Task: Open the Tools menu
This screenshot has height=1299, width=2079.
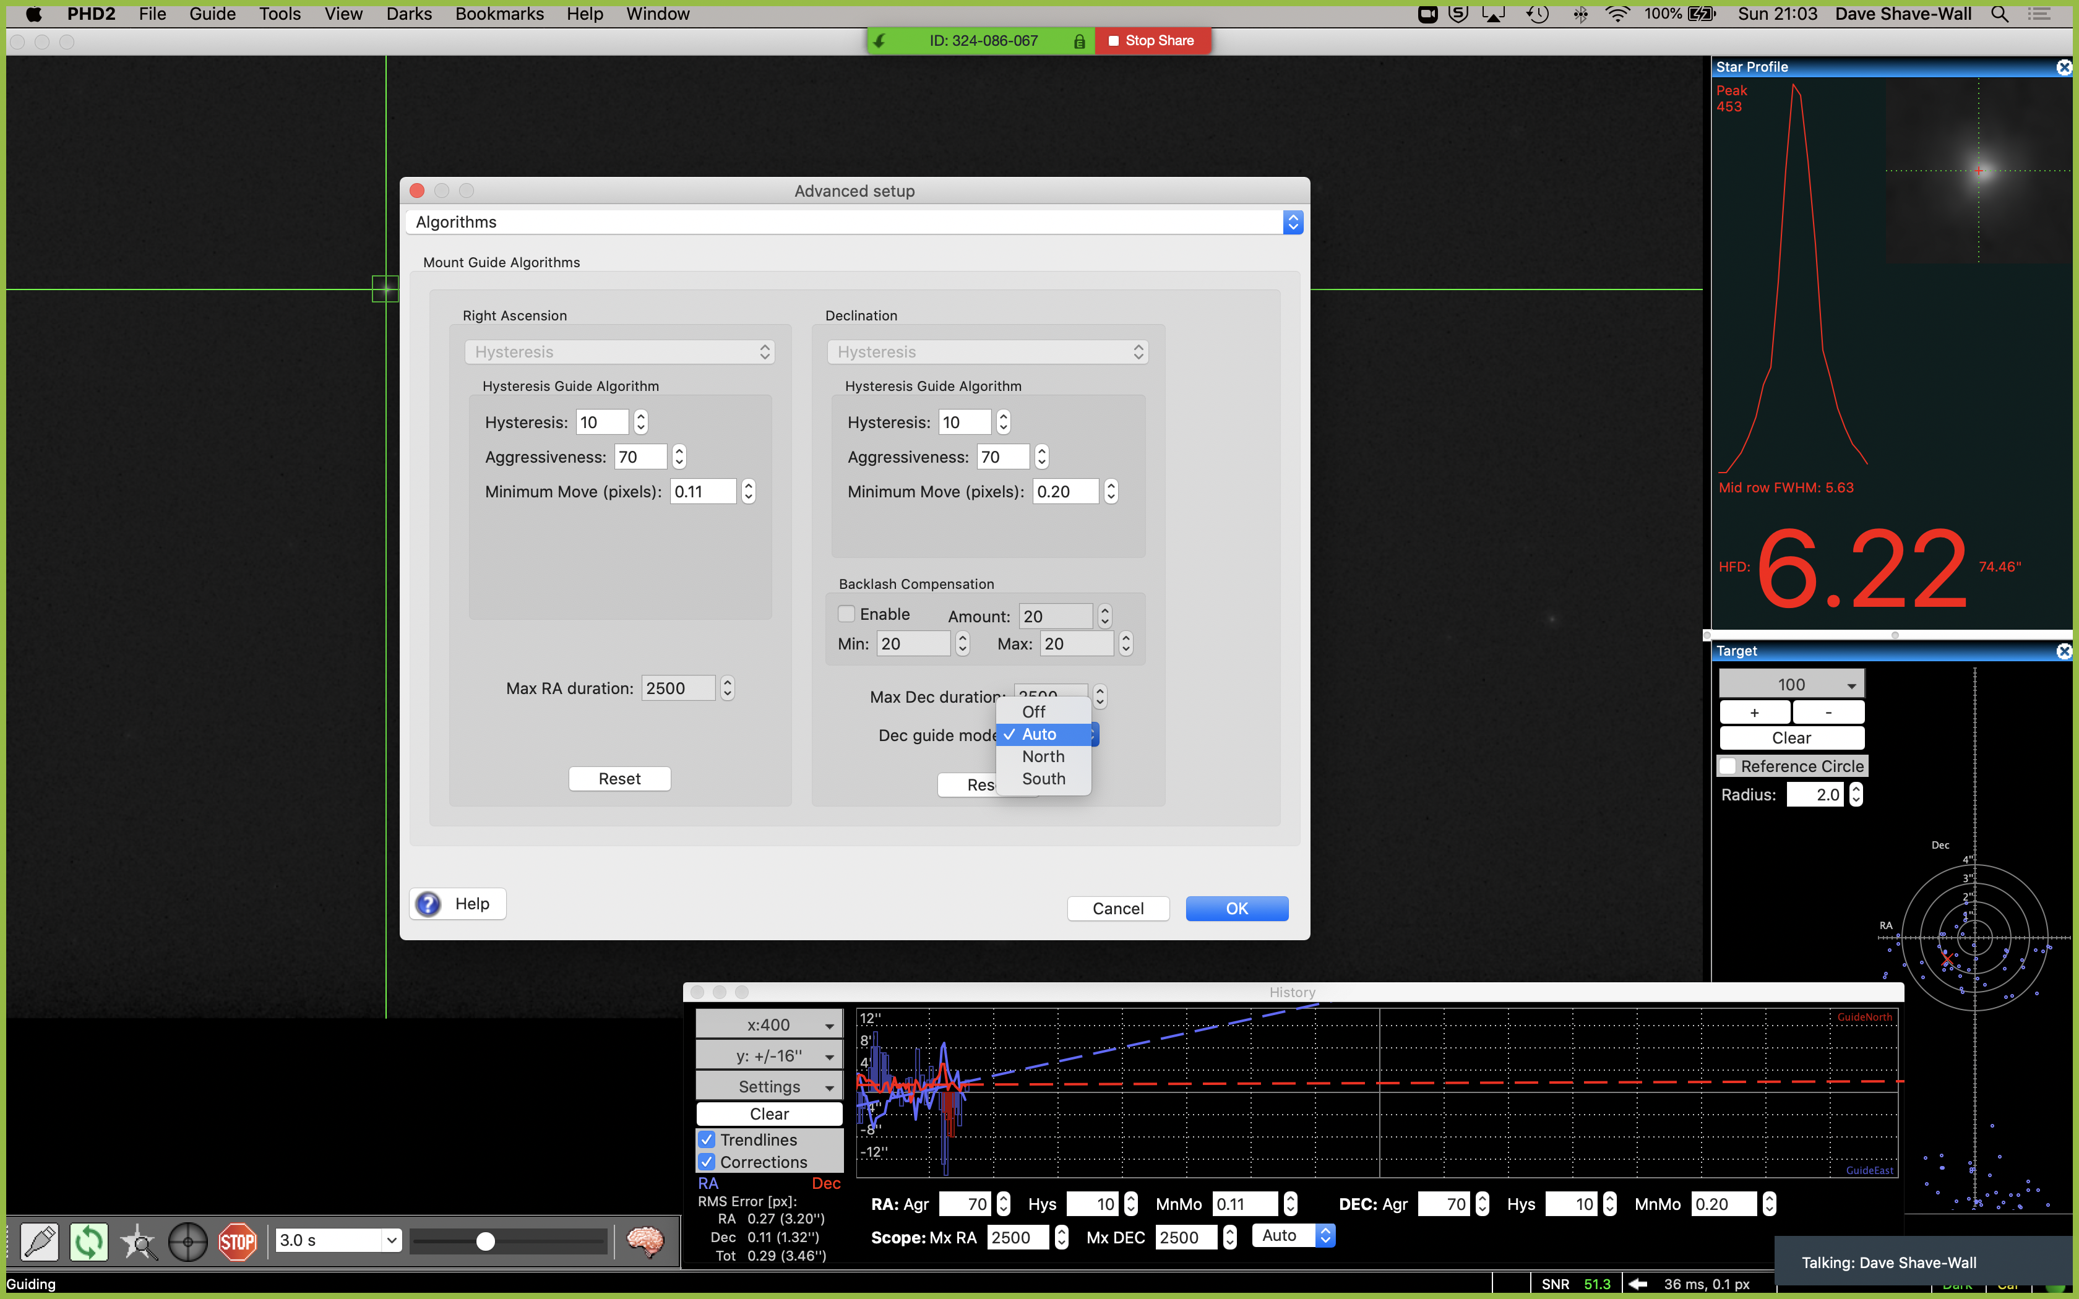Action: tap(280, 14)
